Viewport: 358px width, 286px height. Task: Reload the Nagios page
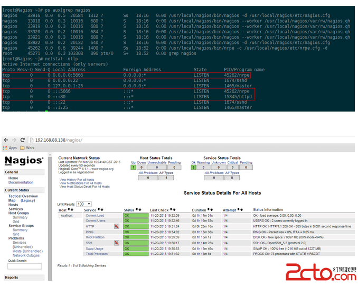click(x=22, y=140)
